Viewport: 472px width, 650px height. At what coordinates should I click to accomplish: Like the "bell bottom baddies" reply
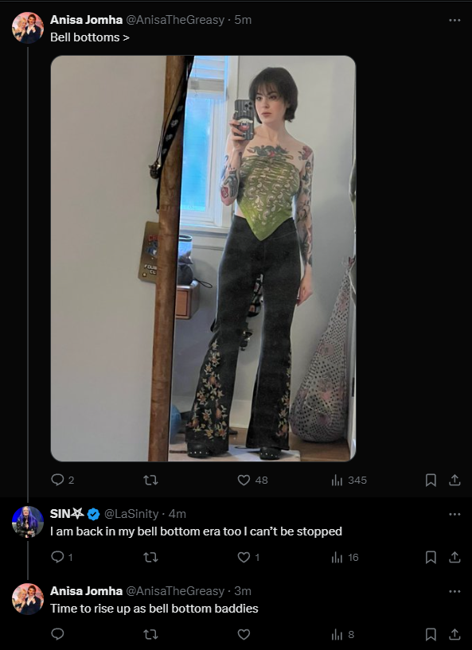coord(244,634)
